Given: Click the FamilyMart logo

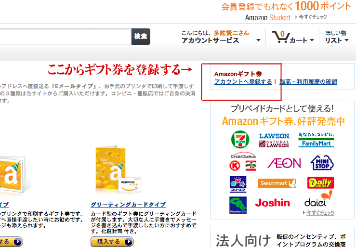Looking at the screenshot, I should pyautogui.click(x=316, y=140).
